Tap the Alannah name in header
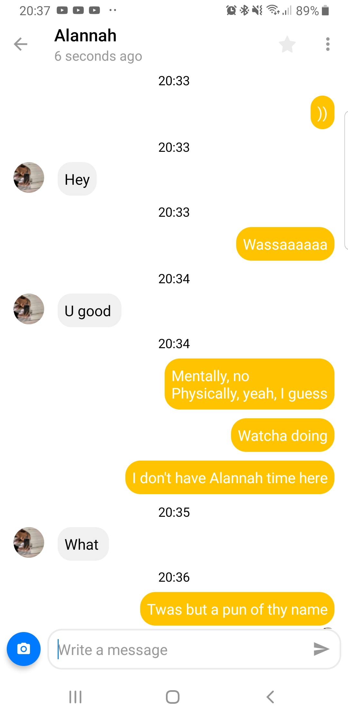The image size is (348, 717). click(x=85, y=35)
